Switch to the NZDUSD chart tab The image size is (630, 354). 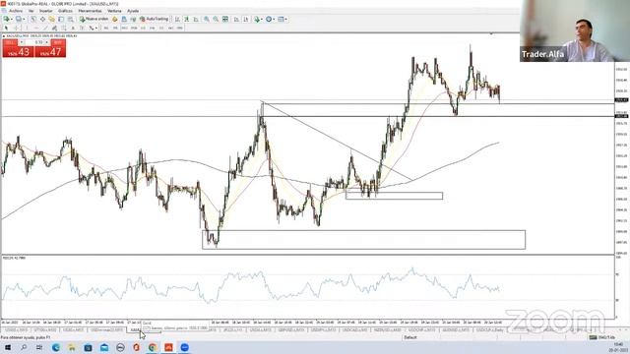coord(388,329)
